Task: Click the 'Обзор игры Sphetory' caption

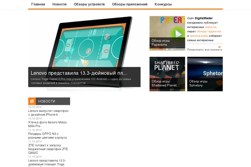Action: point(198,83)
